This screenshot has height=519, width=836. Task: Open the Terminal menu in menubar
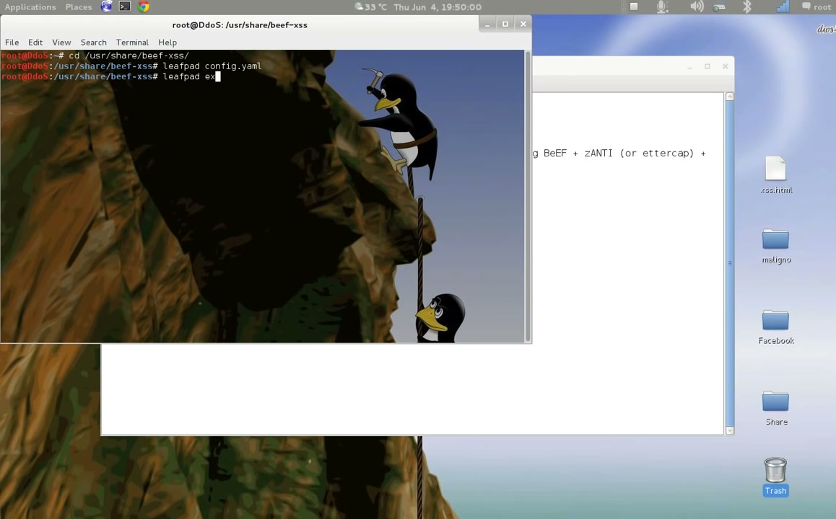[x=132, y=42]
